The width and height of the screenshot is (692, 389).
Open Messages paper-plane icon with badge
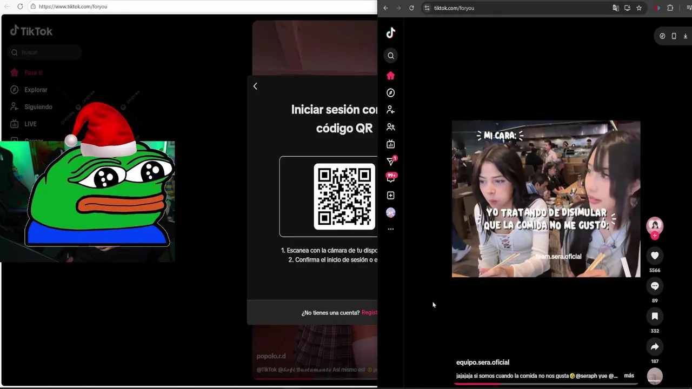pyautogui.click(x=391, y=161)
